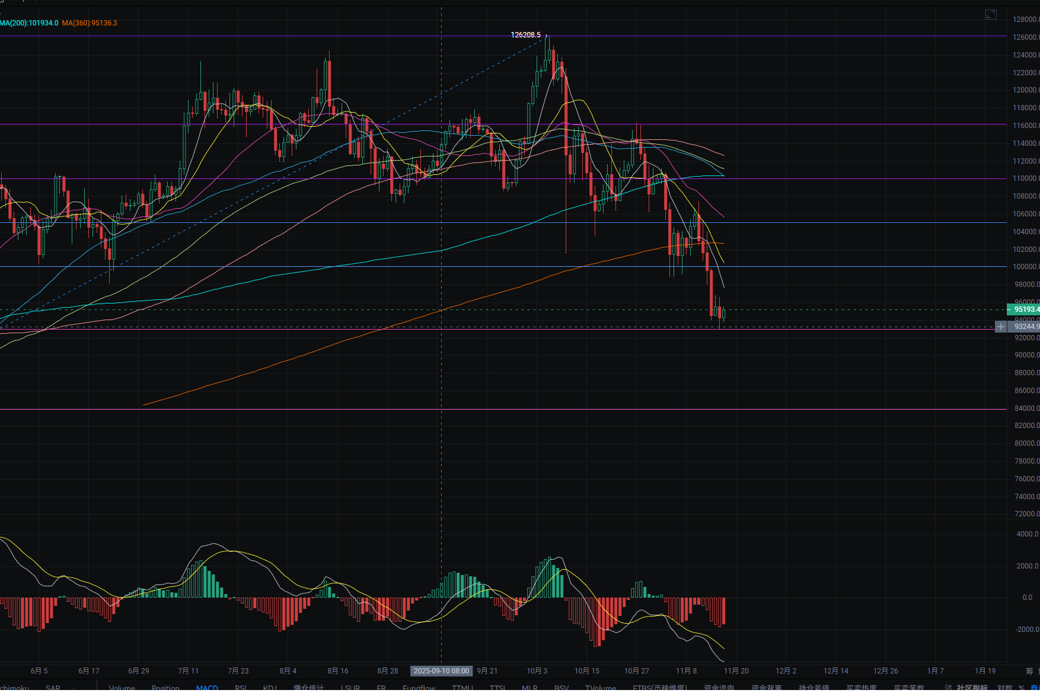Click the MA(360) legend label
This screenshot has width=1040, height=693.
pos(90,23)
